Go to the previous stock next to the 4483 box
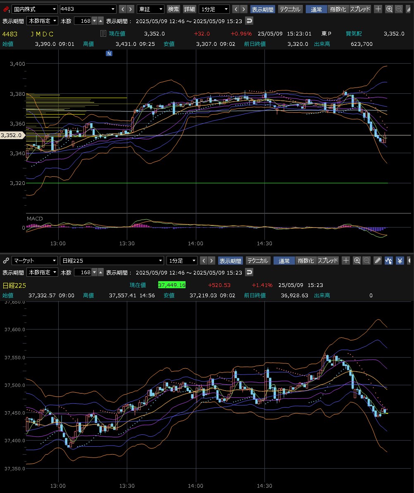This screenshot has height=493, width=414. click(123, 9)
